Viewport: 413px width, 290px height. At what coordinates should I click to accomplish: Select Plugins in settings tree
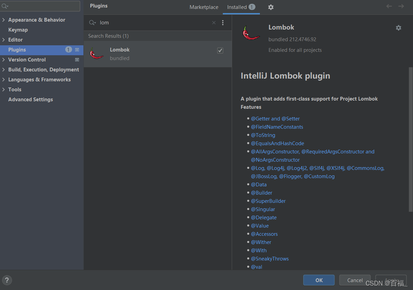(42, 50)
